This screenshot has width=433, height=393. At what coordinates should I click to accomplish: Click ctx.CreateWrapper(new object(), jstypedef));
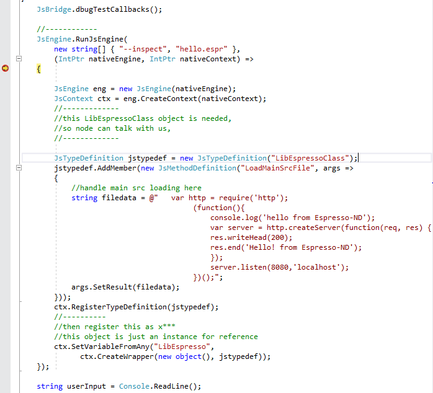point(176,356)
